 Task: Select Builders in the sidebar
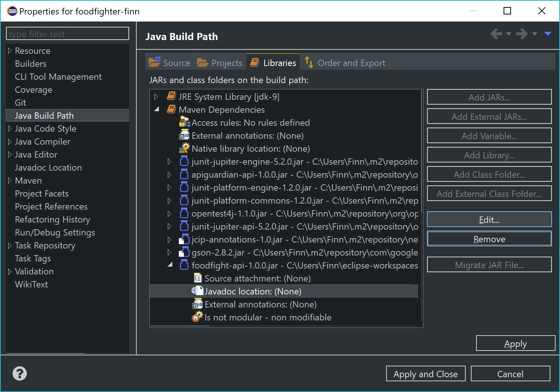pyautogui.click(x=31, y=63)
